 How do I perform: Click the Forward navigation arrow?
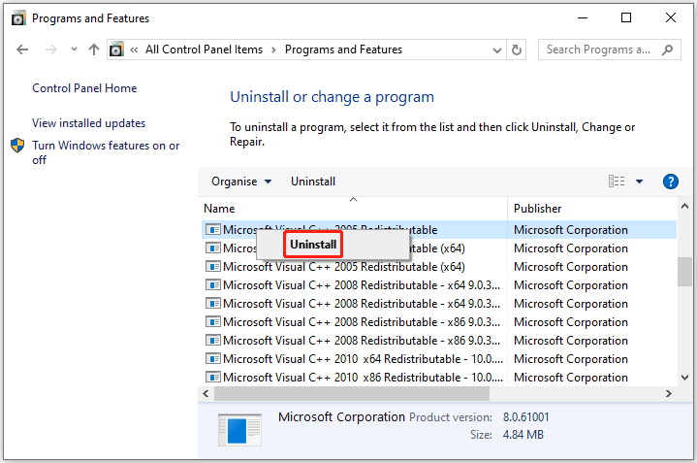point(51,50)
